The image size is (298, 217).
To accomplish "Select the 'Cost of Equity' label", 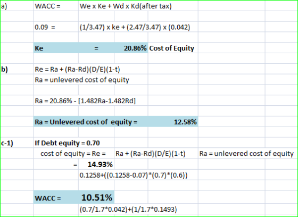I will coord(171,48).
